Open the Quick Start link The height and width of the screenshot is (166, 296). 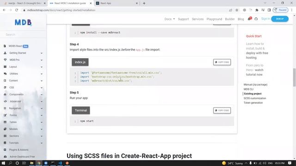pos(254,36)
